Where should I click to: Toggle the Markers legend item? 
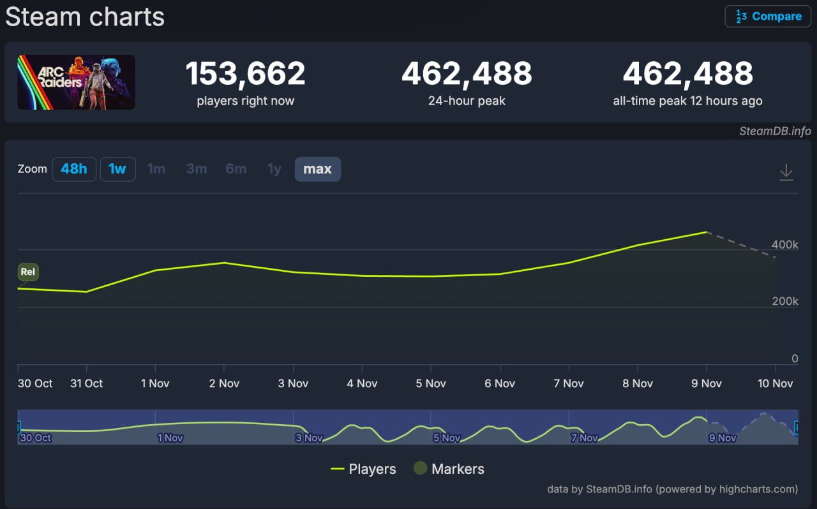coord(449,469)
